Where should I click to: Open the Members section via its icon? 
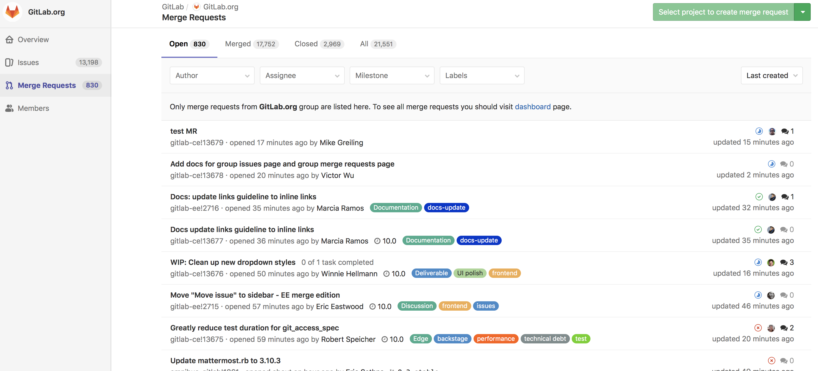pyautogui.click(x=10, y=108)
